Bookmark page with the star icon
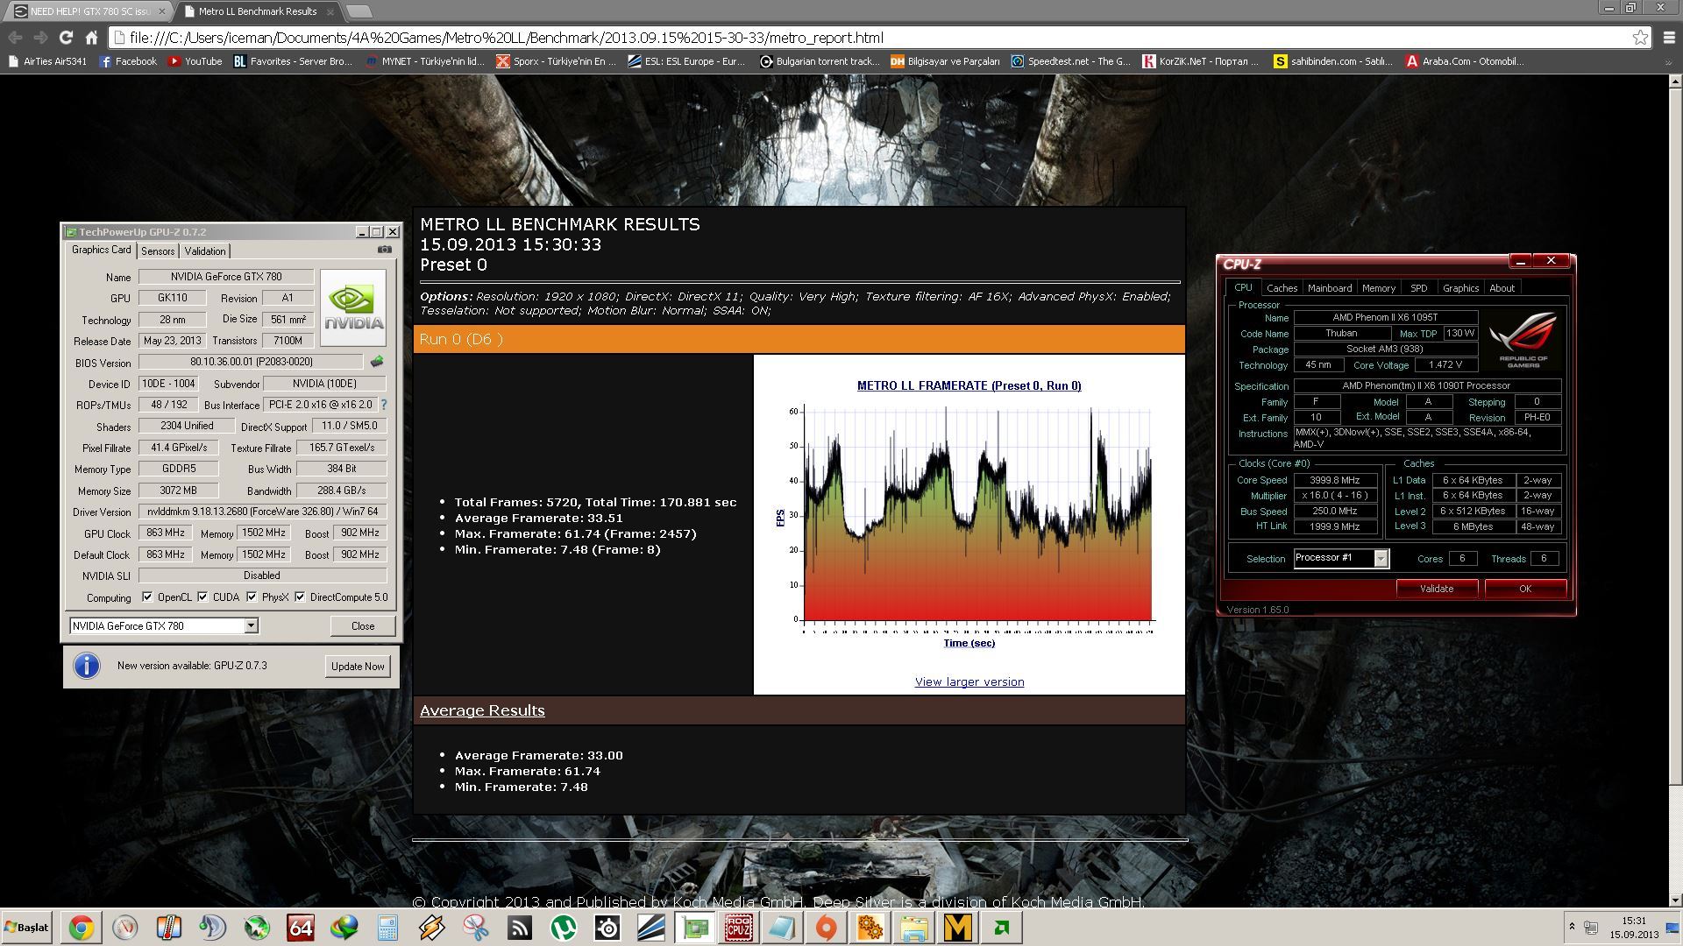 (x=1639, y=38)
